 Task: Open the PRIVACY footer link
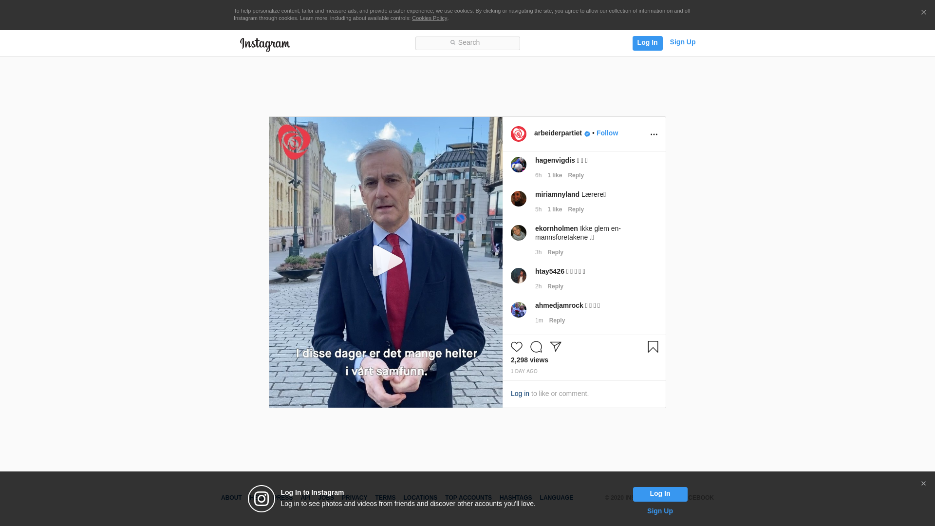pyautogui.click(x=355, y=498)
